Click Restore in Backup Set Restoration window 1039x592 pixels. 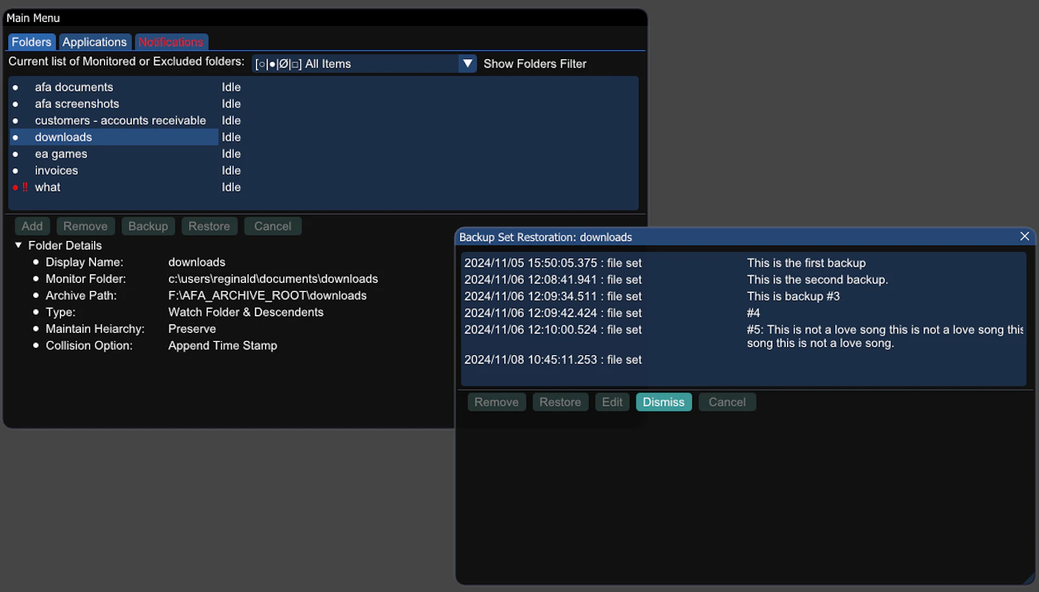(560, 402)
